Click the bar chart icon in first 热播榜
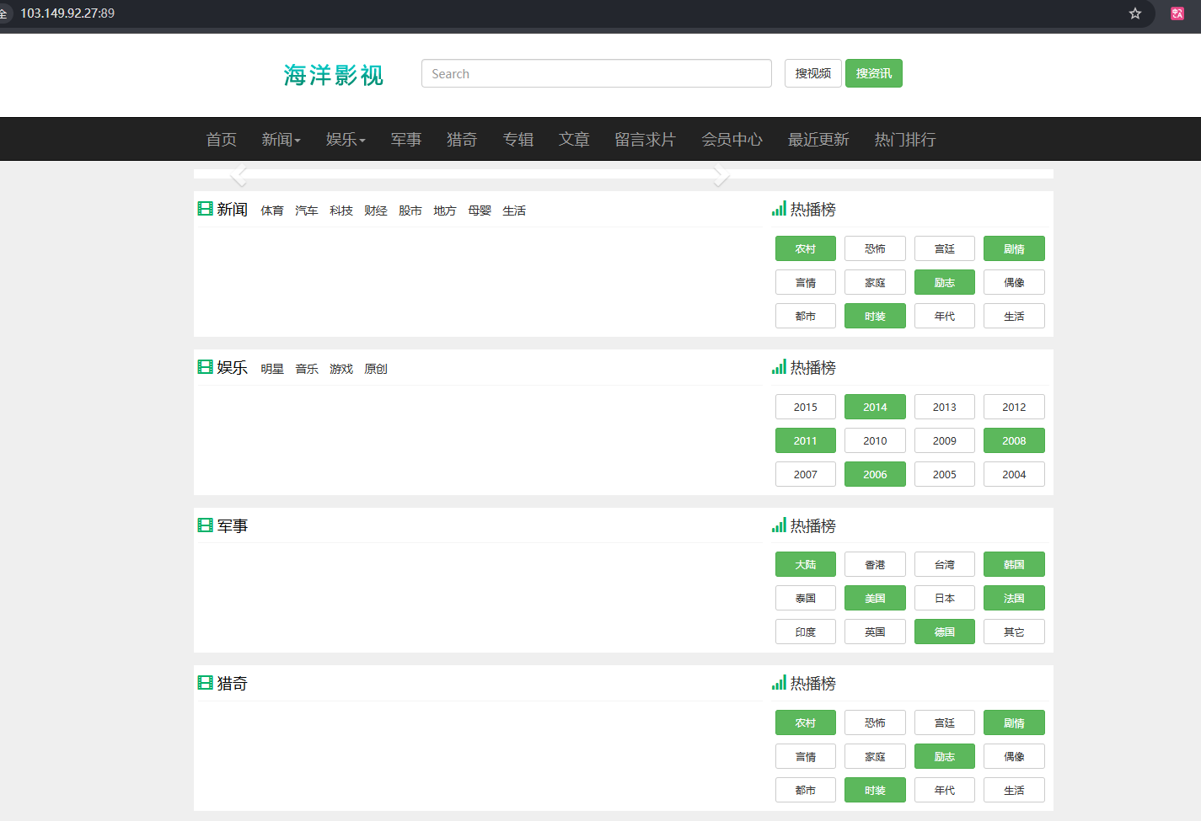1201x821 pixels. click(779, 209)
